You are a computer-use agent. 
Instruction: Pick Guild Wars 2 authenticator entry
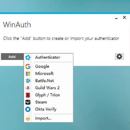48,88
